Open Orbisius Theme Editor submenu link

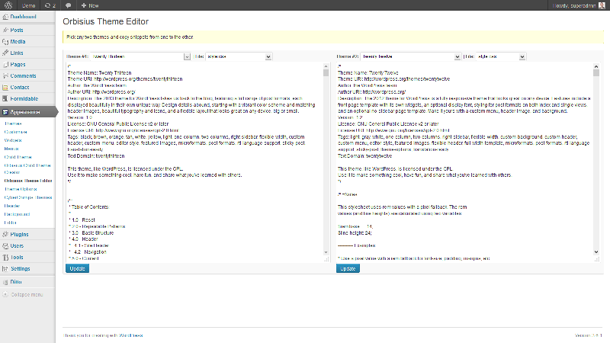click(x=28, y=181)
